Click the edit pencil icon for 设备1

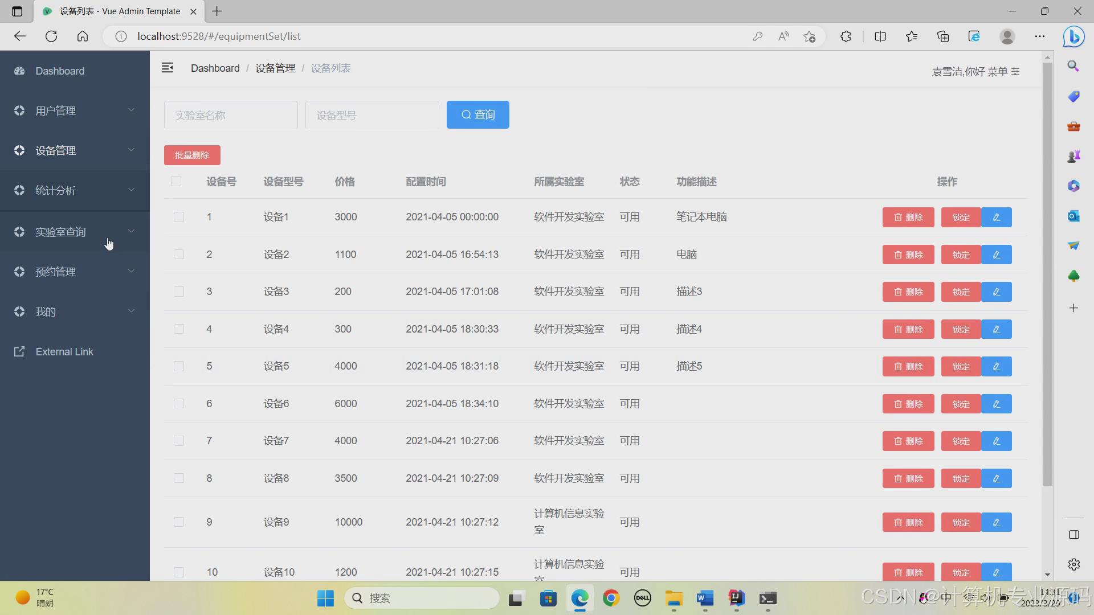tap(996, 217)
